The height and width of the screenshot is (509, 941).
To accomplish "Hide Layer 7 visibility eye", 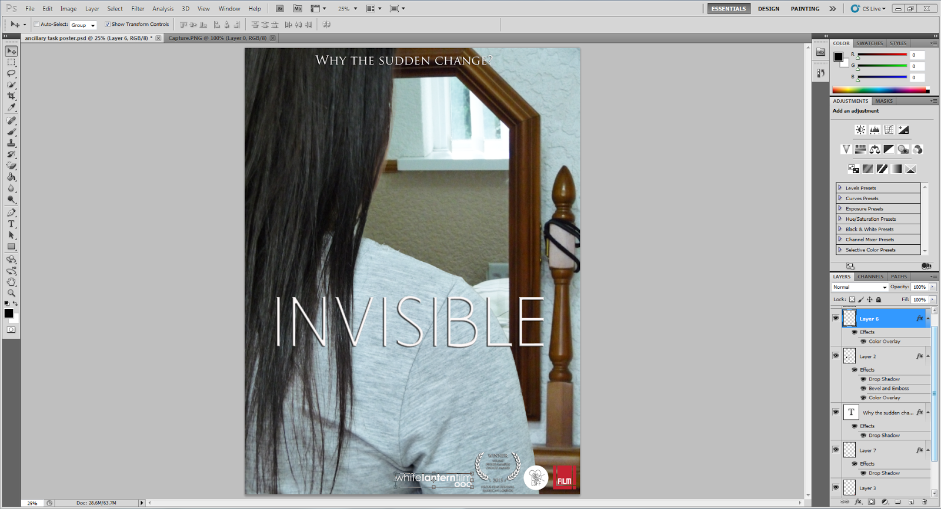I will pyautogui.click(x=836, y=449).
